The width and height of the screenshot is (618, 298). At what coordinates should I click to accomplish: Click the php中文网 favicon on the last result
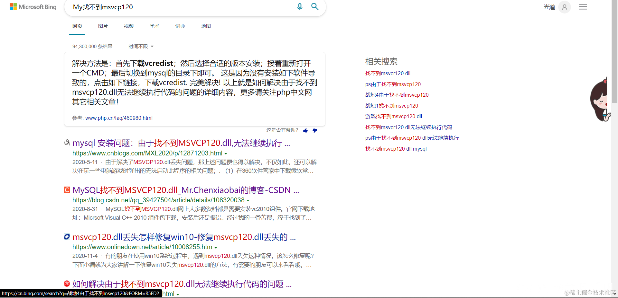point(67,284)
